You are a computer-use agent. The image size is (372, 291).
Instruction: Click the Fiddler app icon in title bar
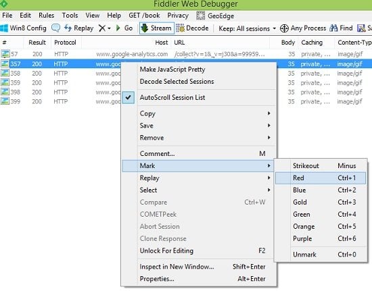click(x=4, y=3)
